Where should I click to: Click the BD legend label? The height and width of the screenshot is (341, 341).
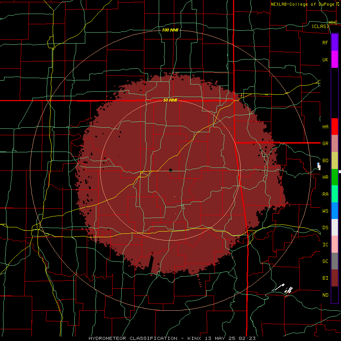click(x=325, y=161)
